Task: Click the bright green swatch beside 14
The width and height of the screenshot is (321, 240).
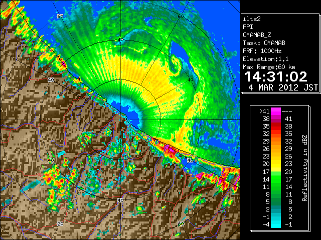Action: click(x=275, y=179)
